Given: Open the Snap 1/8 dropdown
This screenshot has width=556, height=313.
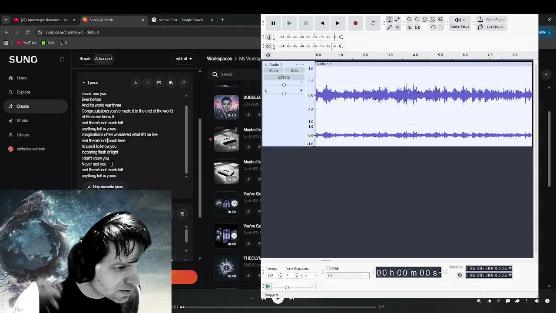Looking at the screenshot, I should [x=347, y=276].
